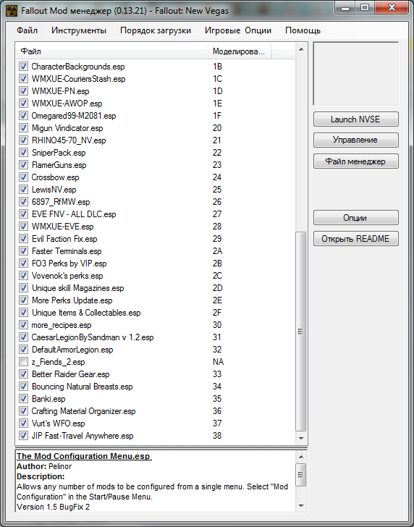Disable Omegared99-M2081.esp plugin checkbox
414x527 pixels.
coord(23,116)
